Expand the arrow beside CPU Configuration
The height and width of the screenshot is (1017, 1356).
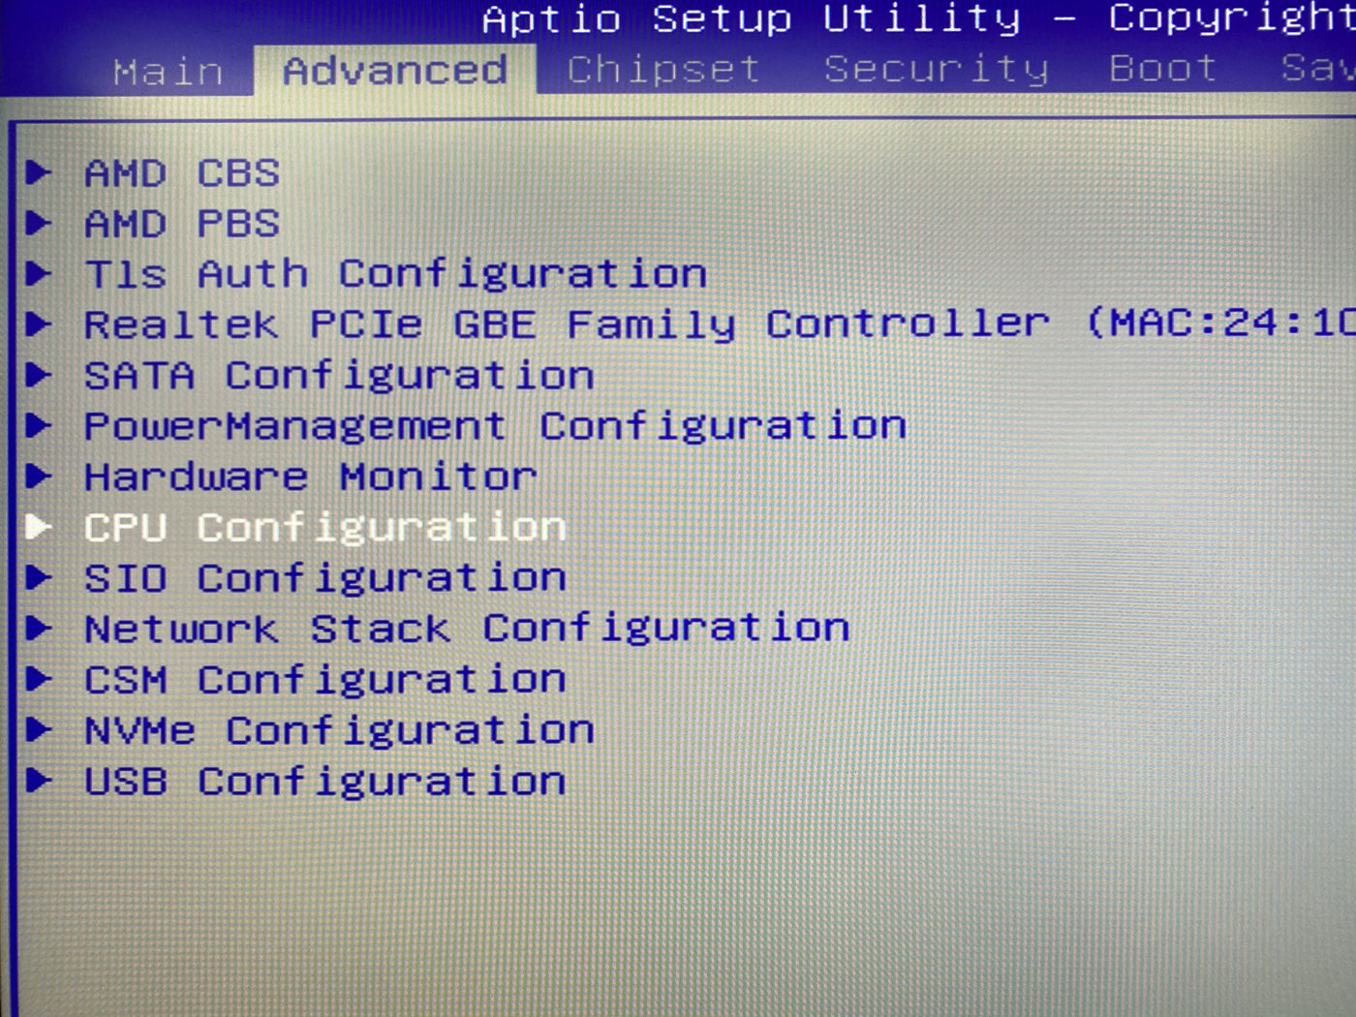[x=39, y=526]
